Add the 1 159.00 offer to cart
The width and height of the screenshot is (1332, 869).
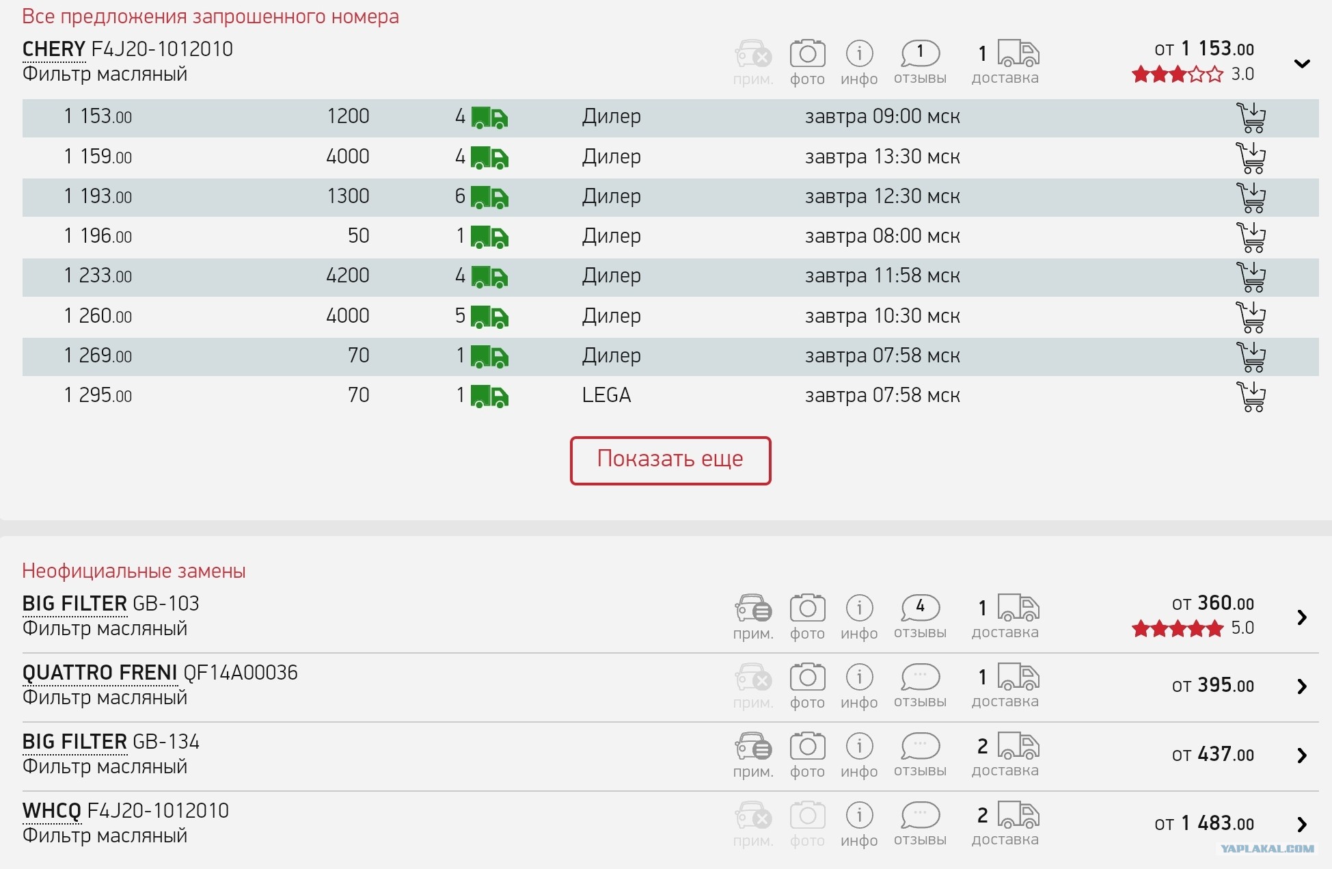coord(1251,158)
